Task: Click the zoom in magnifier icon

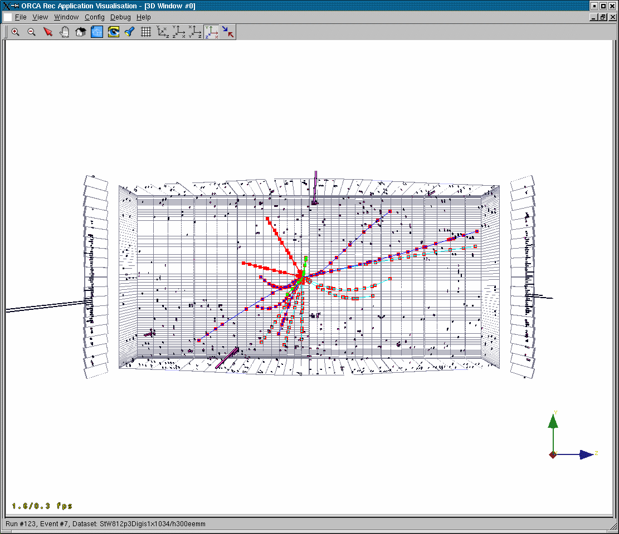Action: pyautogui.click(x=16, y=32)
